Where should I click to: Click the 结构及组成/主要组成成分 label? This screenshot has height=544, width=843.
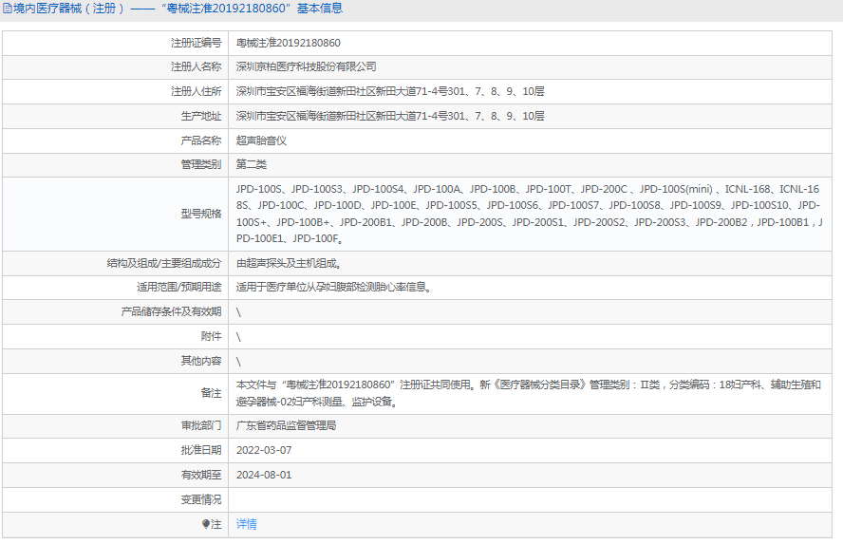pos(164,263)
